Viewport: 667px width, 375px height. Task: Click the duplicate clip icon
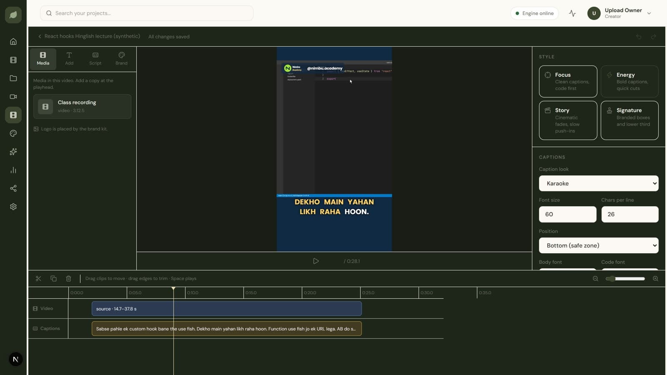pos(53,278)
